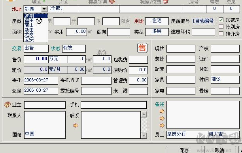
Task: Click the 委托方式 input field
Action: point(96,81)
